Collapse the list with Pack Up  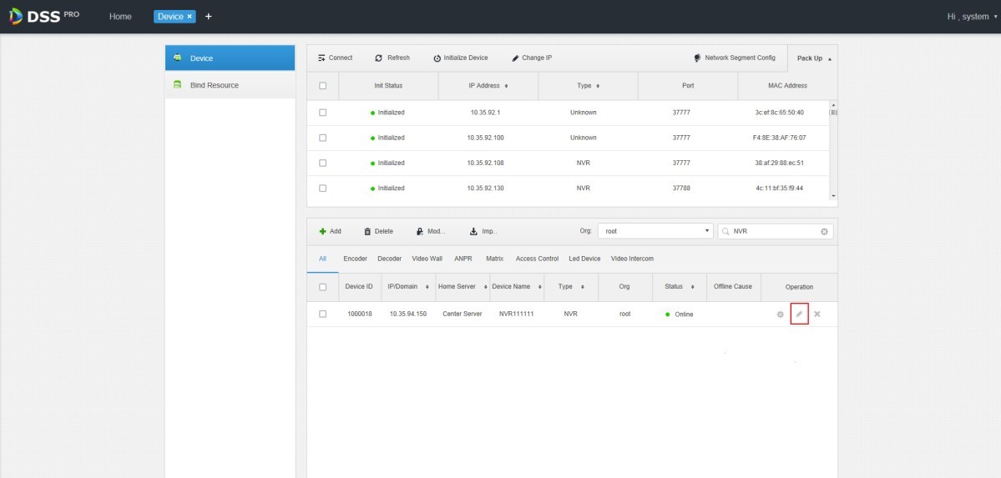813,58
